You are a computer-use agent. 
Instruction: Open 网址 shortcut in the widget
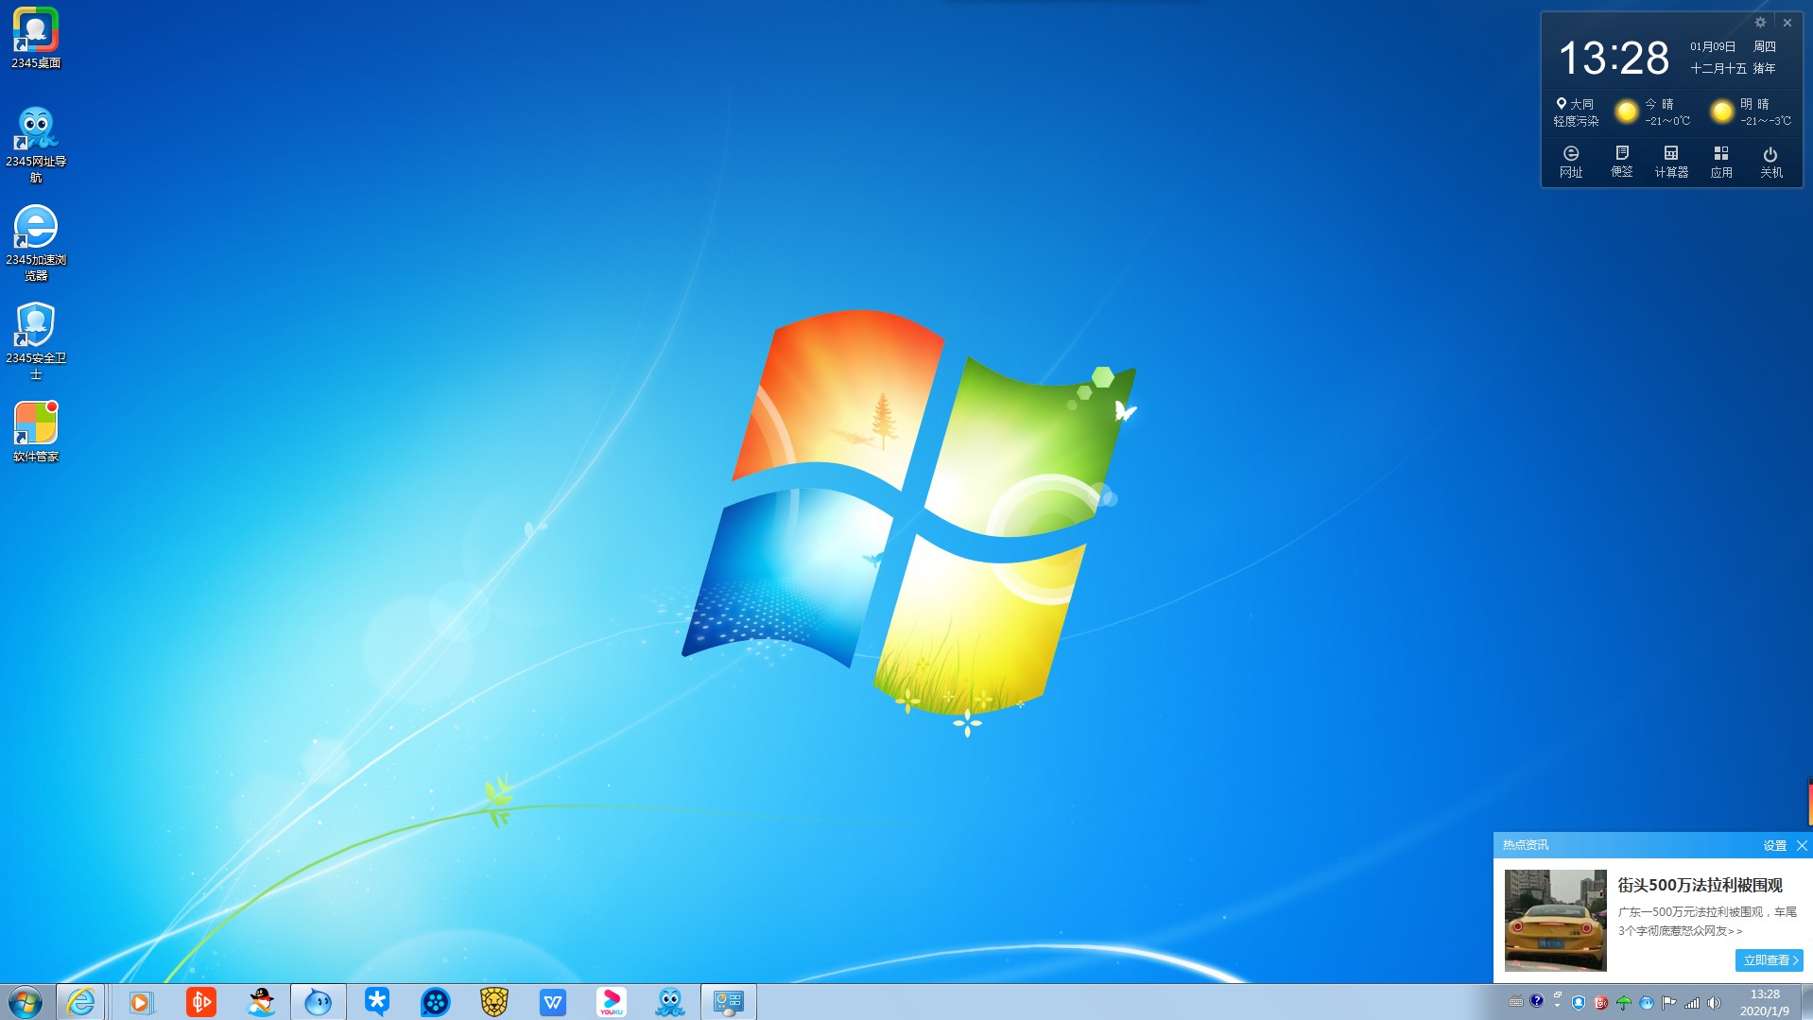click(1571, 162)
